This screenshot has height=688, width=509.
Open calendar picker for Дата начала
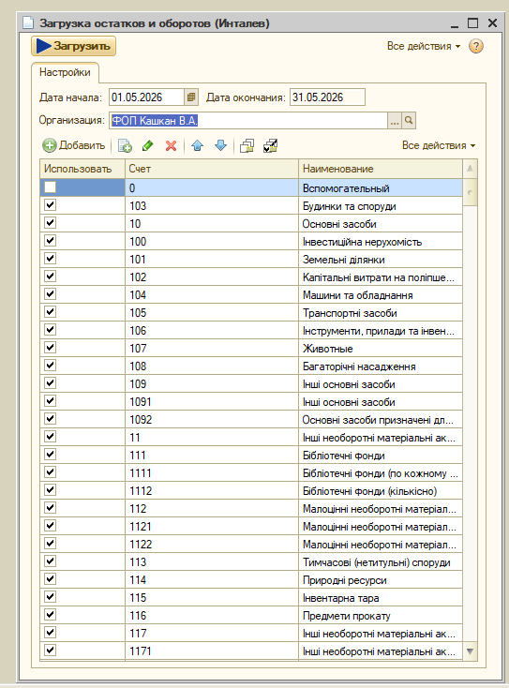coord(191,97)
